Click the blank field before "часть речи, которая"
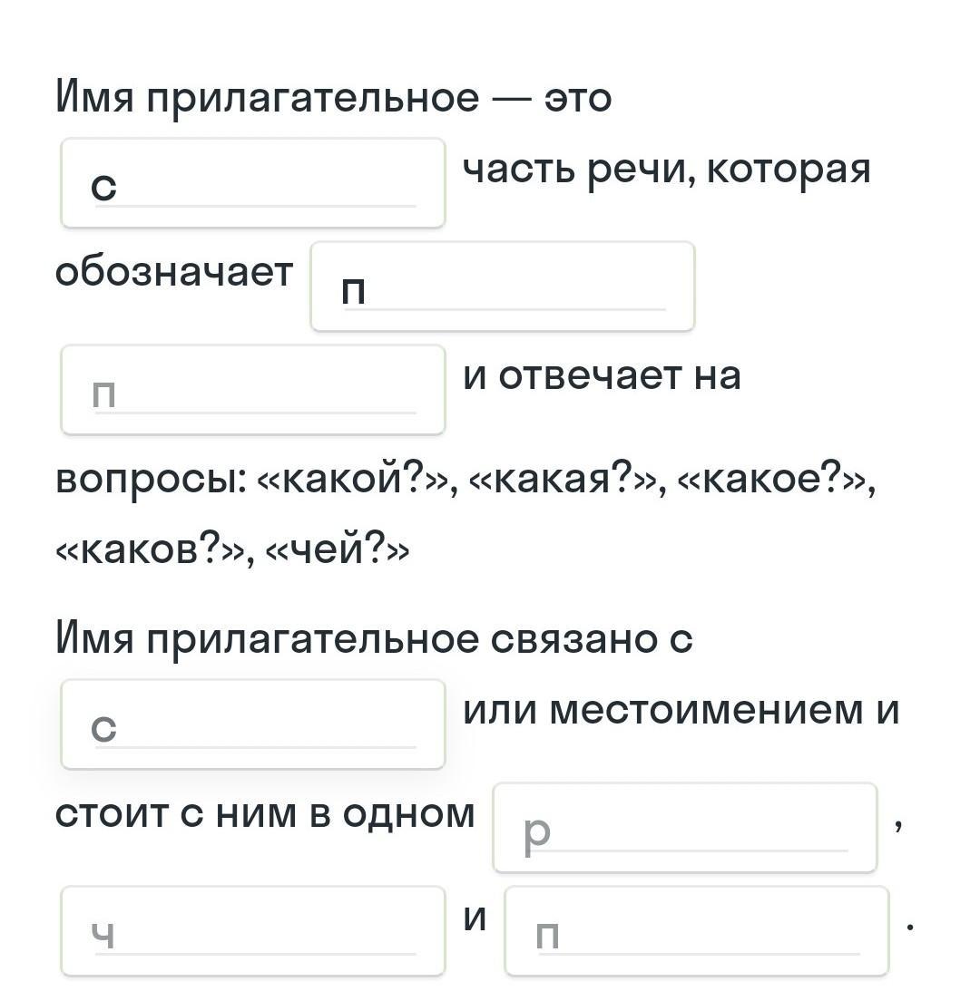Viewport: 980px width, 991px height. [x=252, y=183]
